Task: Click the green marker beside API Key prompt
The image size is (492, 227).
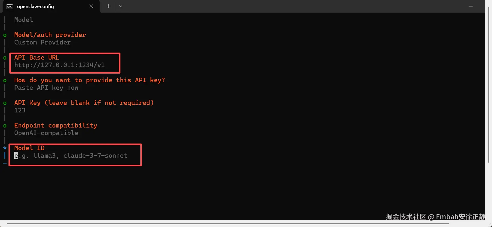Action: point(5,103)
